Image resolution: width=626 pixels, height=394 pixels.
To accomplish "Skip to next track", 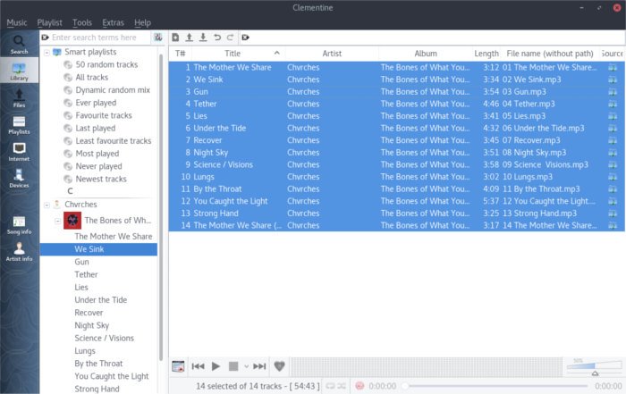I will (x=259, y=366).
